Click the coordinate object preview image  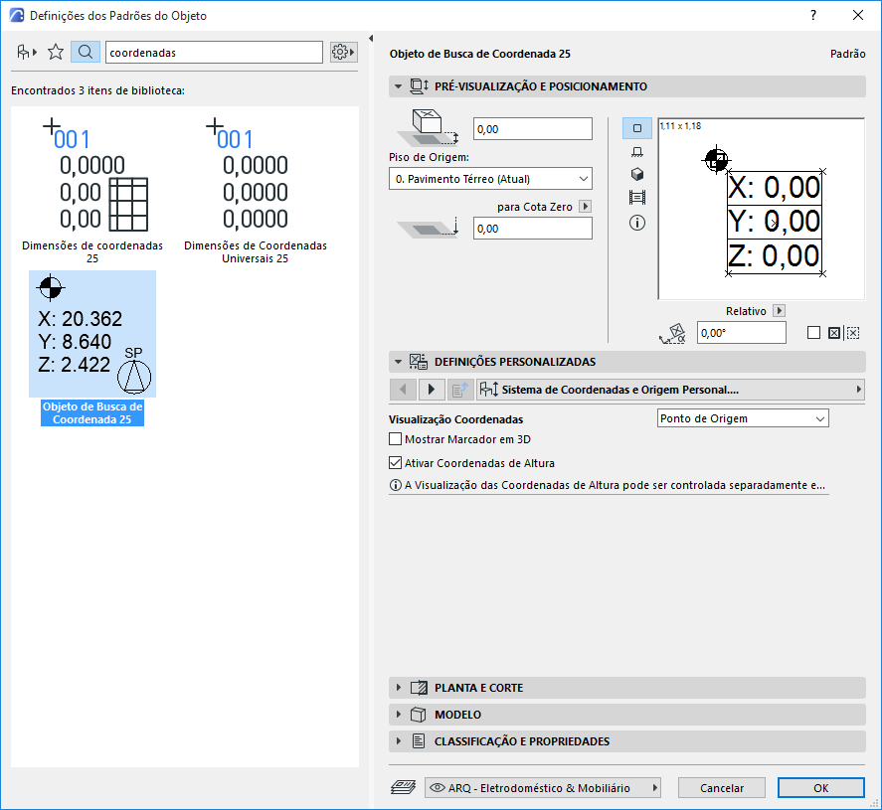[x=761, y=209]
